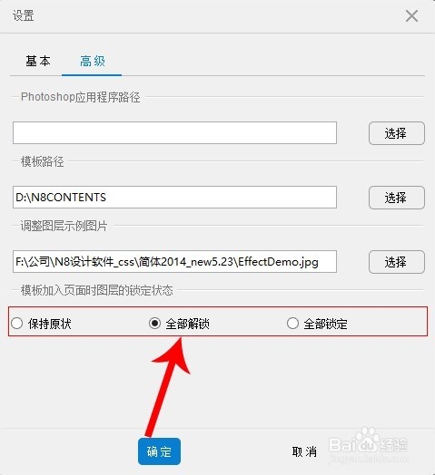435x475 pixels.
Task: Click the 全部解锁 label text
Action: 187,324
